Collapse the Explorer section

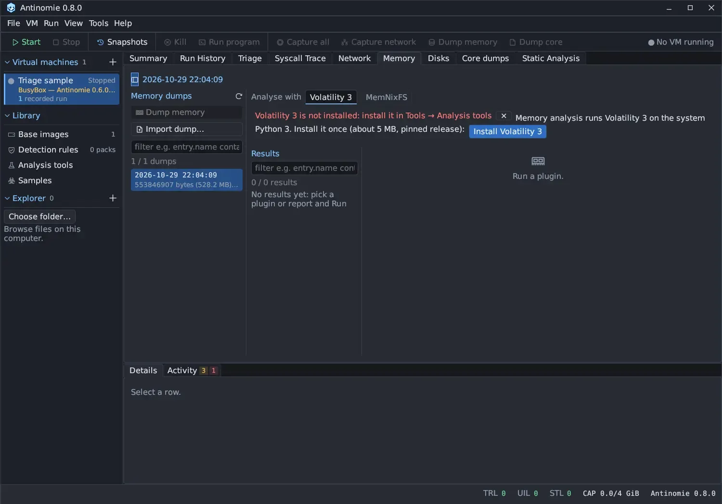(7, 198)
